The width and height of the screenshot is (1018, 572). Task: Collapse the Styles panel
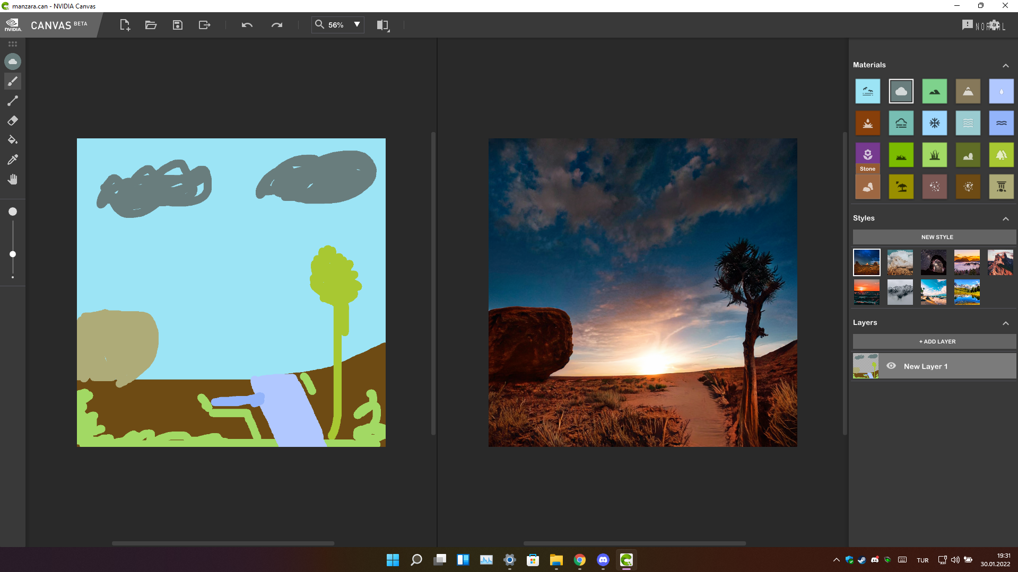[x=1005, y=218]
